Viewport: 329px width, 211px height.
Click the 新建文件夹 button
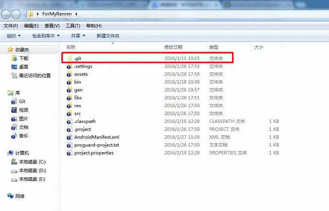pos(108,36)
